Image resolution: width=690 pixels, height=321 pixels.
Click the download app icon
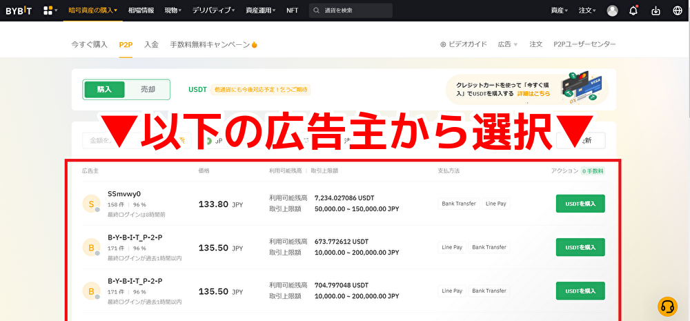(655, 10)
